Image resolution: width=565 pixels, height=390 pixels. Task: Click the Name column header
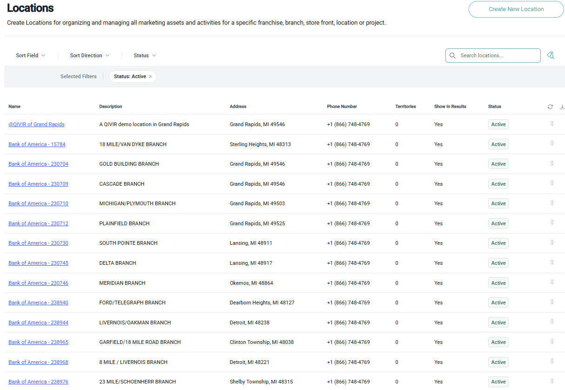pyautogui.click(x=14, y=107)
